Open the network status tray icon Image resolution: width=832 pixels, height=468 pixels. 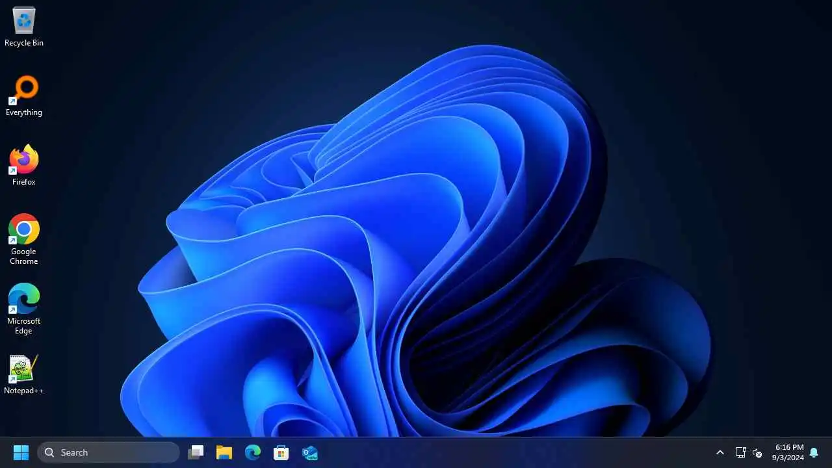pyautogui.click(x=740, y=452)
